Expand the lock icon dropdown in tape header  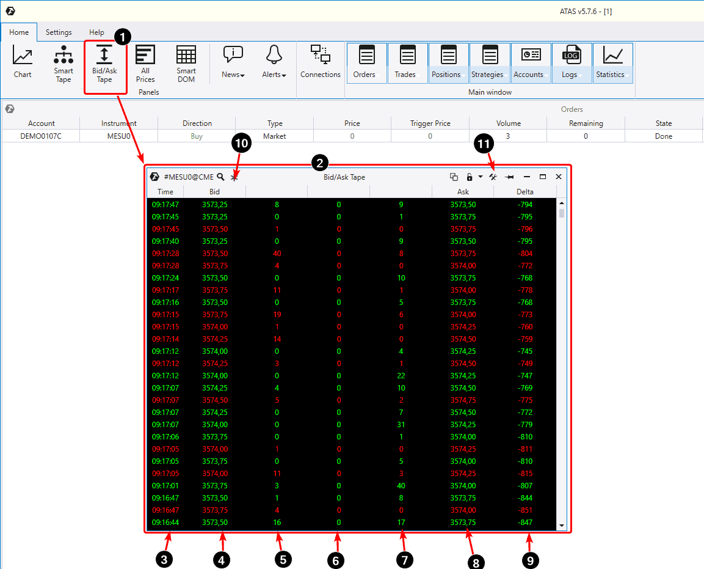(x=480, y=177)
